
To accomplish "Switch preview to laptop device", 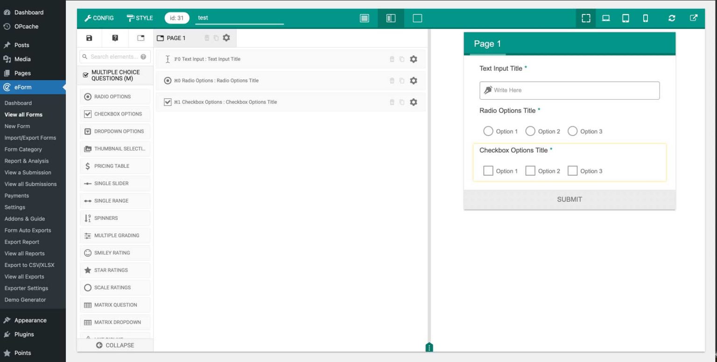I will (x=606, y=18).
